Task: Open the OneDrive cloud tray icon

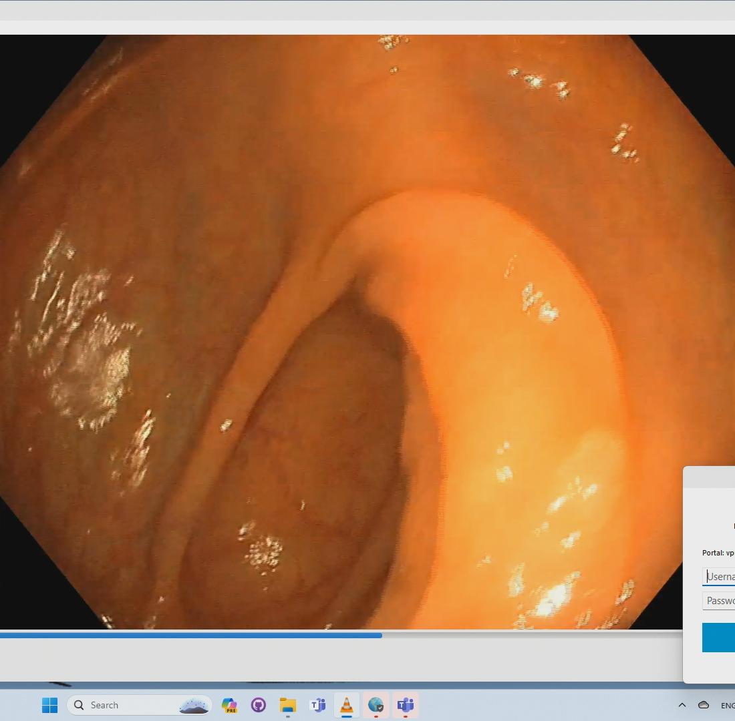Action: [x=704, y=705]
